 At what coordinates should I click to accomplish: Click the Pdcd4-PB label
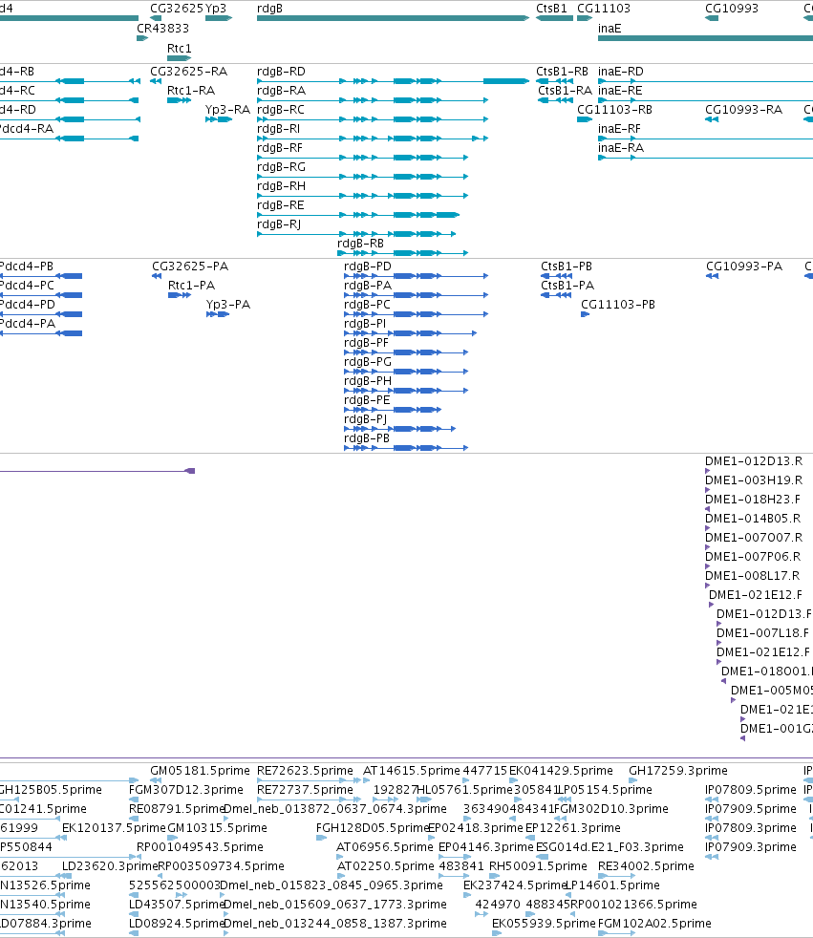[x=27, y=266]
